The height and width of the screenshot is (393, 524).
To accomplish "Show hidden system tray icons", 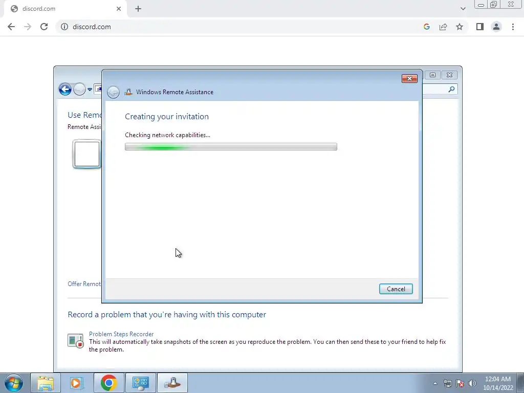I will click(435, 383).
